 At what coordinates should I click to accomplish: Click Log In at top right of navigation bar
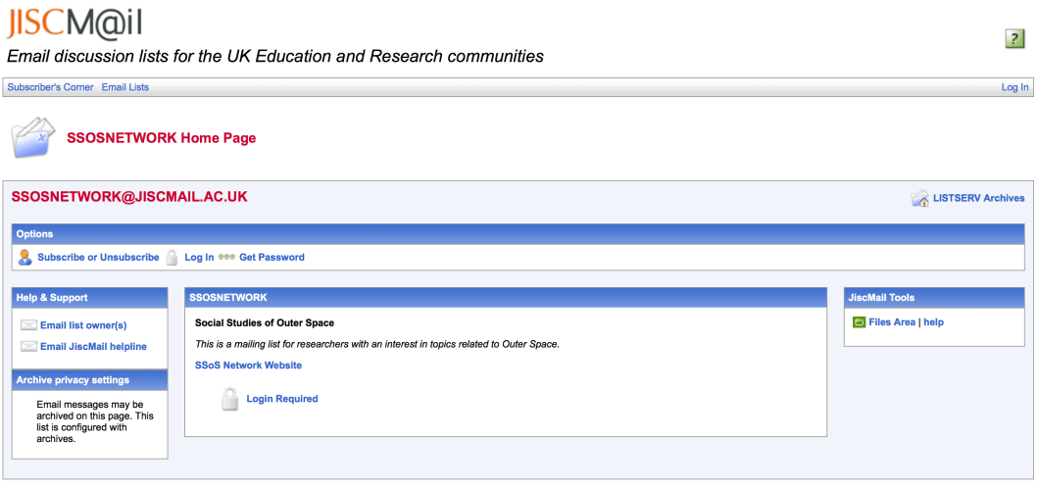1014,87
